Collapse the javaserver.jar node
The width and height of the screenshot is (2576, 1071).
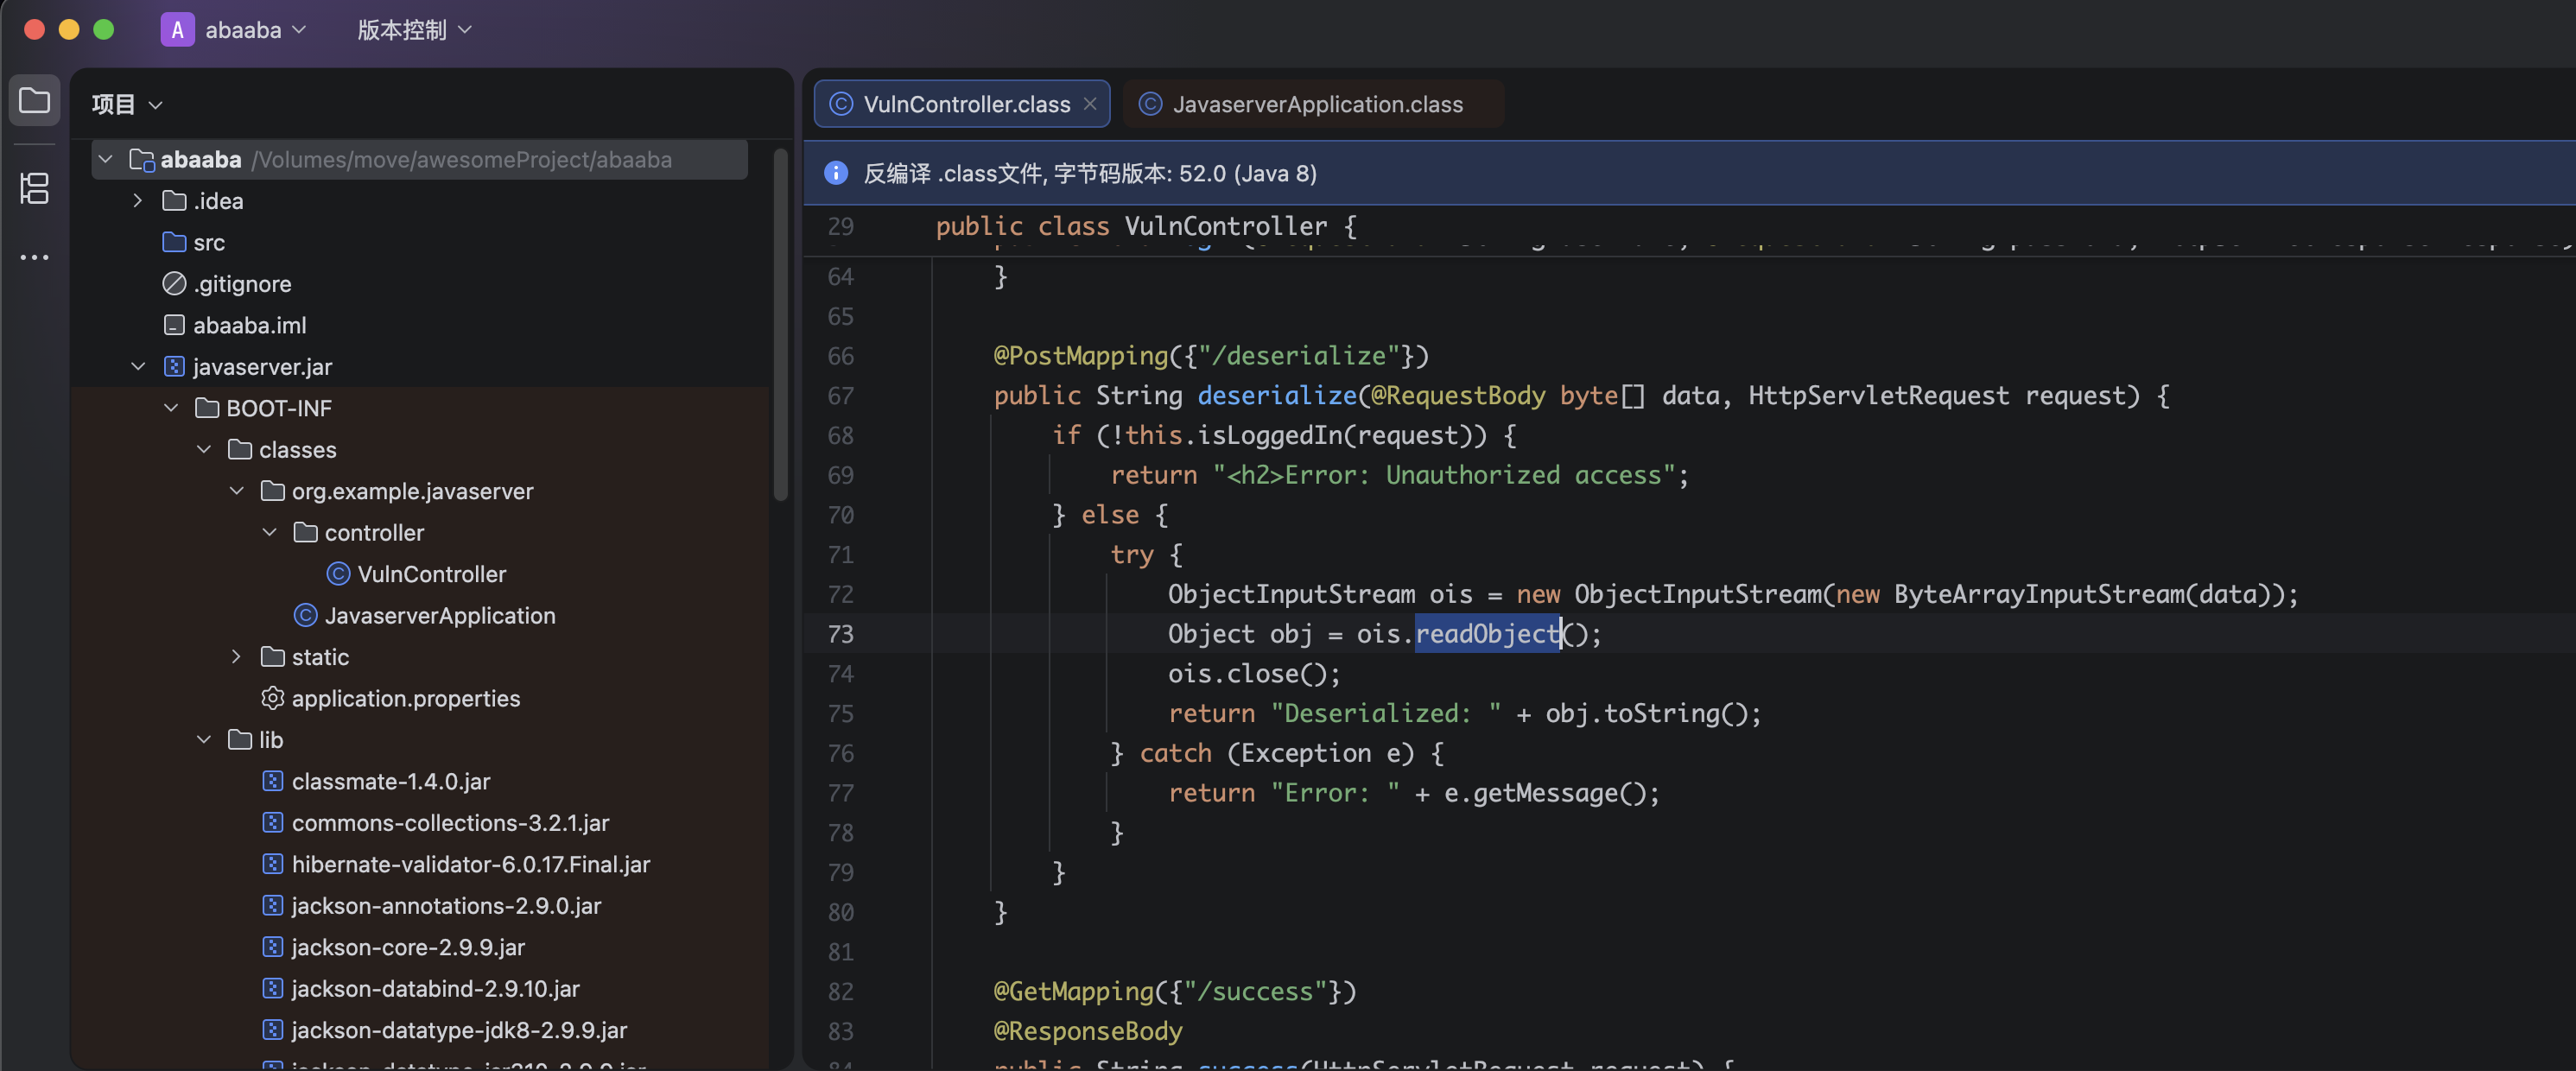click(138, 367)
